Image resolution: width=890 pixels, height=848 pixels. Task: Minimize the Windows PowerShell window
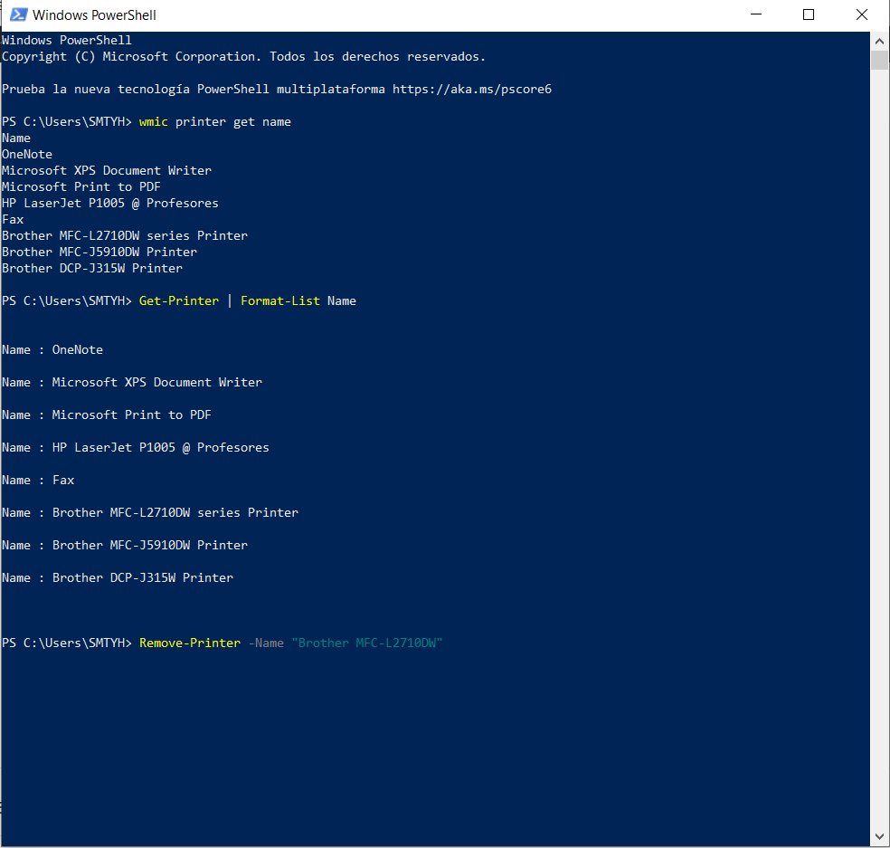[x=756, y=14]
